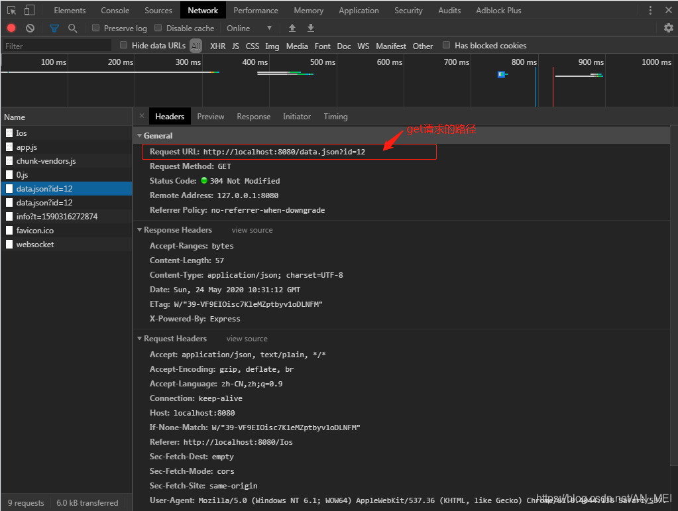Image resolution: width=678 pixels, height=511 pixels.
Task: Switch to the Elements panel
Action: (x=70, y=11)
